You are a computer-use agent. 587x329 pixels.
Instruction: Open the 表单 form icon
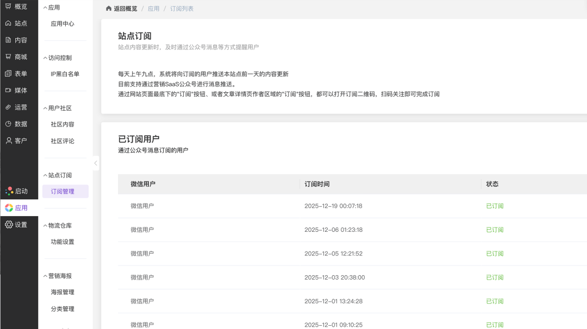coord(8,73)
